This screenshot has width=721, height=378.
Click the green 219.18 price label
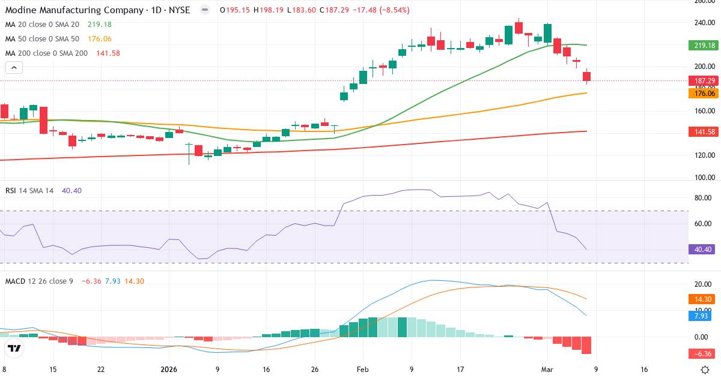[x=701, y=44]
